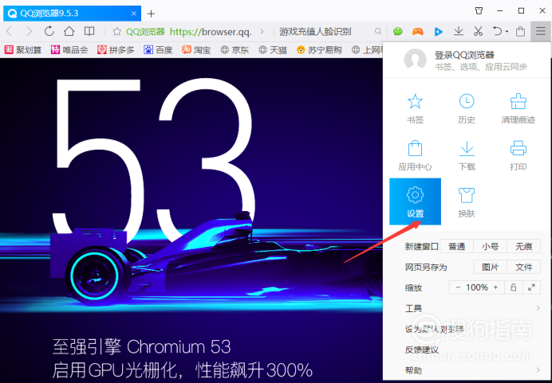The width and height of the screenshot is (552, 383).
Task: Open the 唯品会 bookmark
Action: pyautogui.click(x=69, y=50)
